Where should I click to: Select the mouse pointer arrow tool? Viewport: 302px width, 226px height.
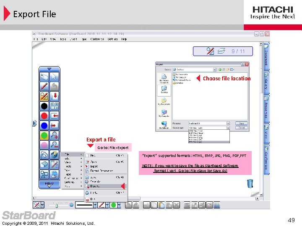tap(54, 77)
